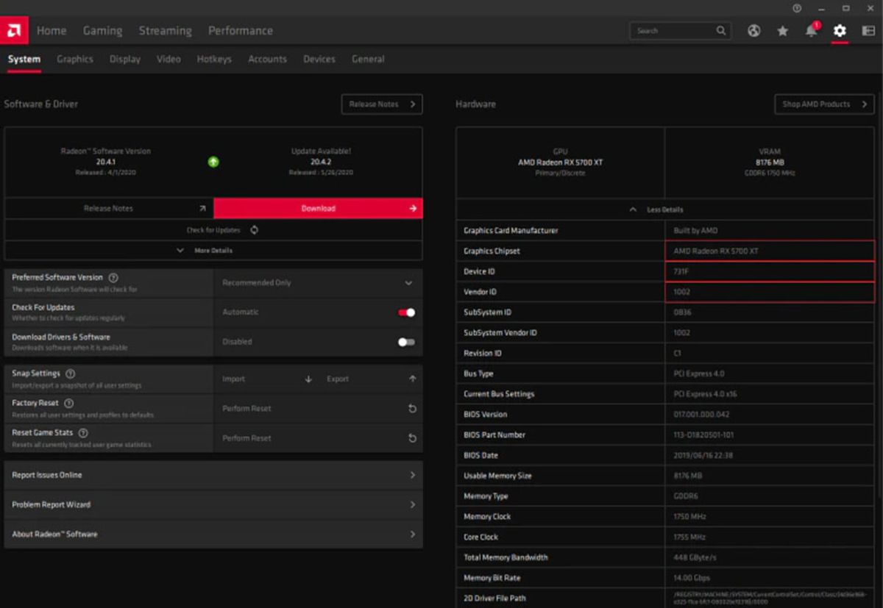Image resolution: width=883 pixels, height=608 pixels.
Task: Switch to Graphics settings tab
Action: [x=75, y=60]
